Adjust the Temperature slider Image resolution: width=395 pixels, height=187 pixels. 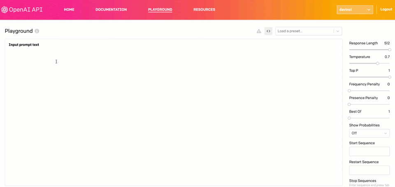tap(369, 63)
